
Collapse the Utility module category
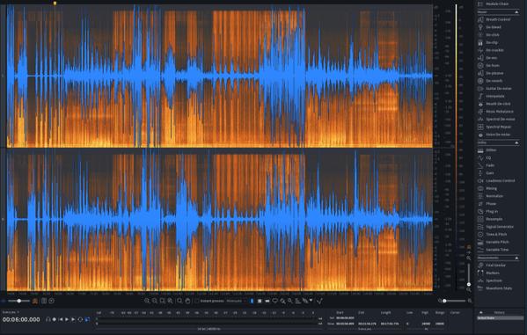click(516, 142)
